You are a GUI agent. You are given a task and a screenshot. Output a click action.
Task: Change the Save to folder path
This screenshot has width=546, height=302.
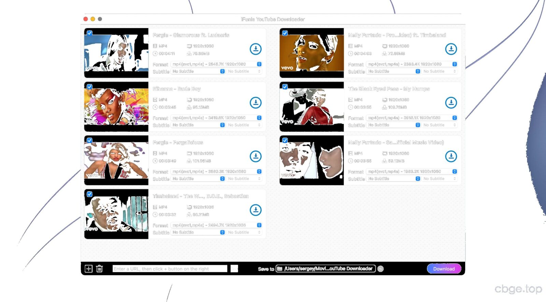coord(326,269)
